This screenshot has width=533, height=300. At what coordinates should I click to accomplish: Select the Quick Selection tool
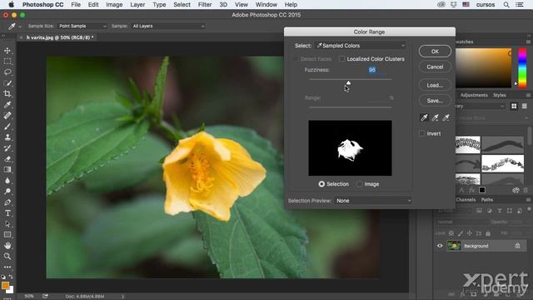click(7, 83)
